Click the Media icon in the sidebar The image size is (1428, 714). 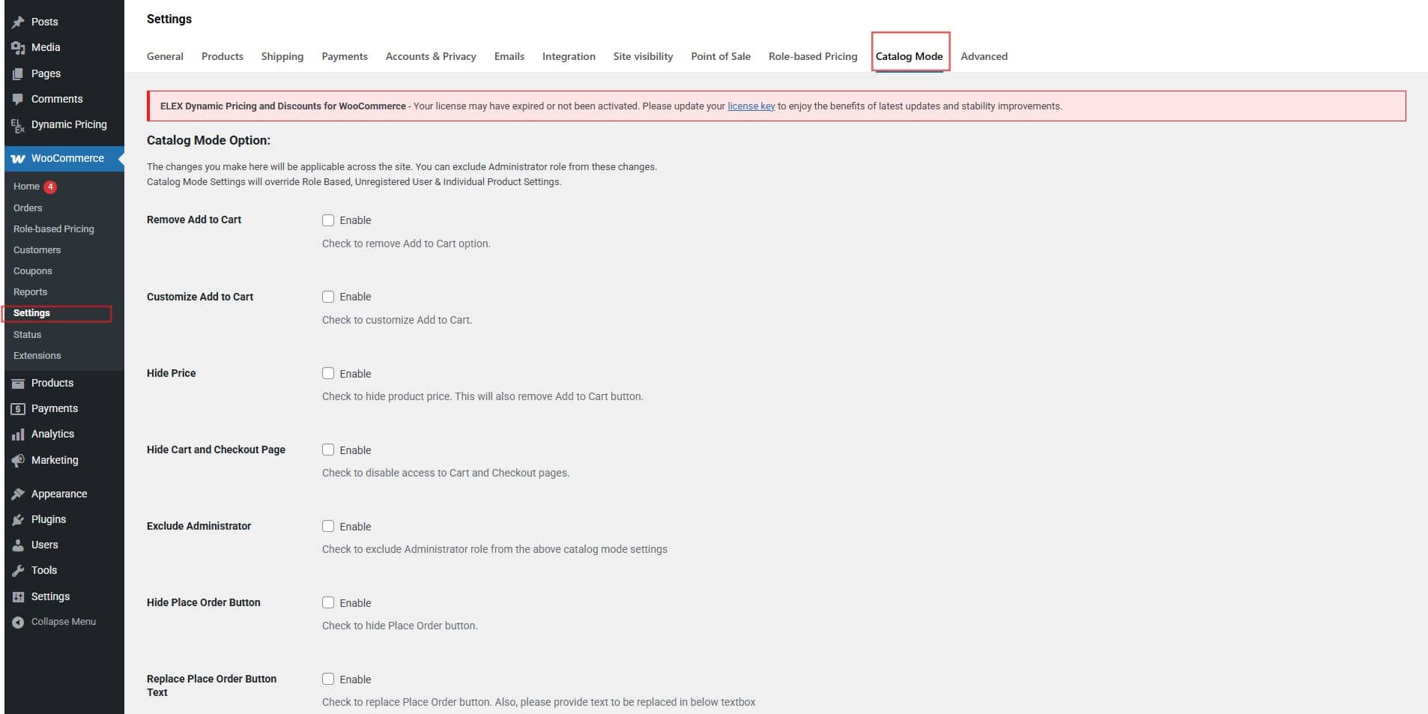(x=18, y=47)
